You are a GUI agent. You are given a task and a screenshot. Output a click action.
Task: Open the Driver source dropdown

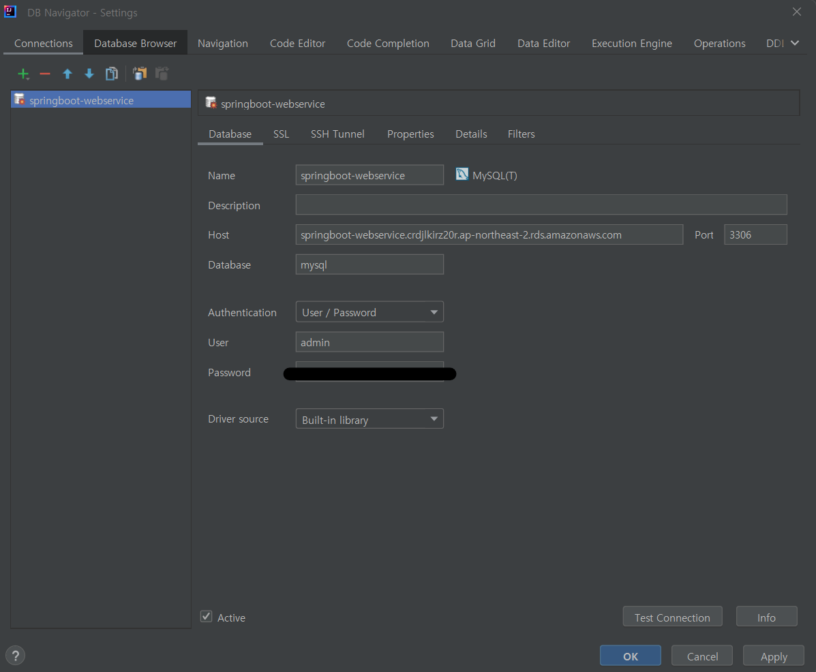click(369, 419)
